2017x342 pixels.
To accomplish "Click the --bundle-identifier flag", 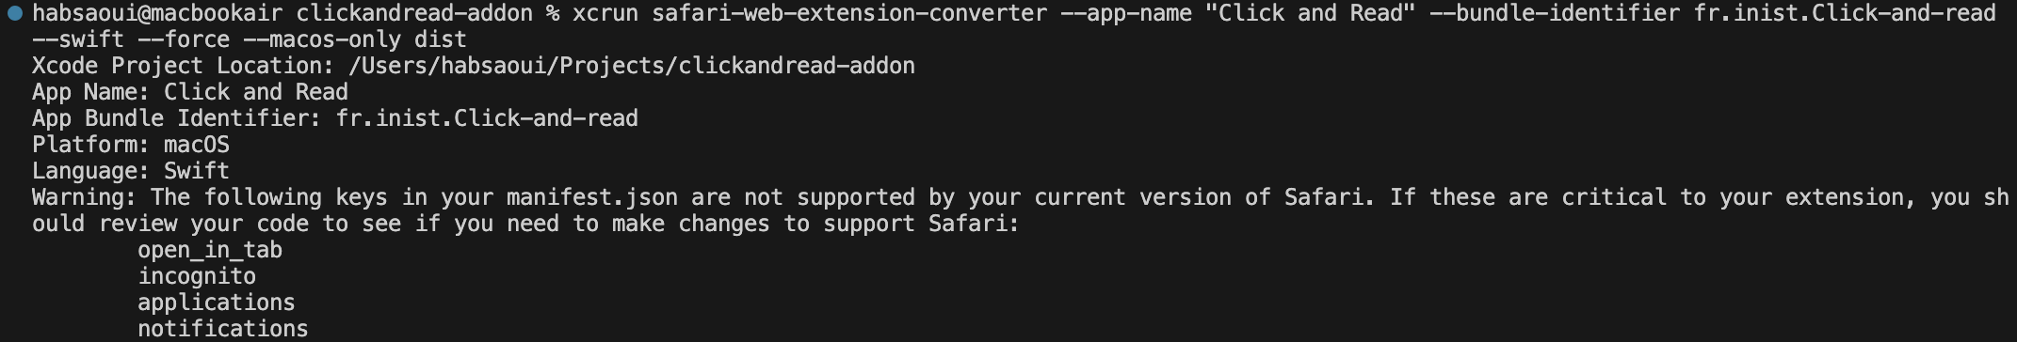I will coord(1554,13).
